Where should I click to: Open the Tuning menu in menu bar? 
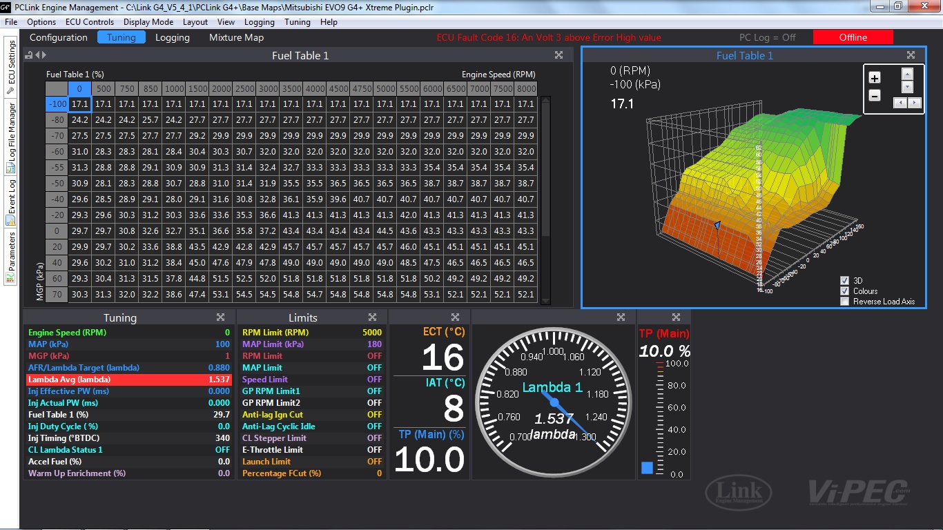(298, 22)
